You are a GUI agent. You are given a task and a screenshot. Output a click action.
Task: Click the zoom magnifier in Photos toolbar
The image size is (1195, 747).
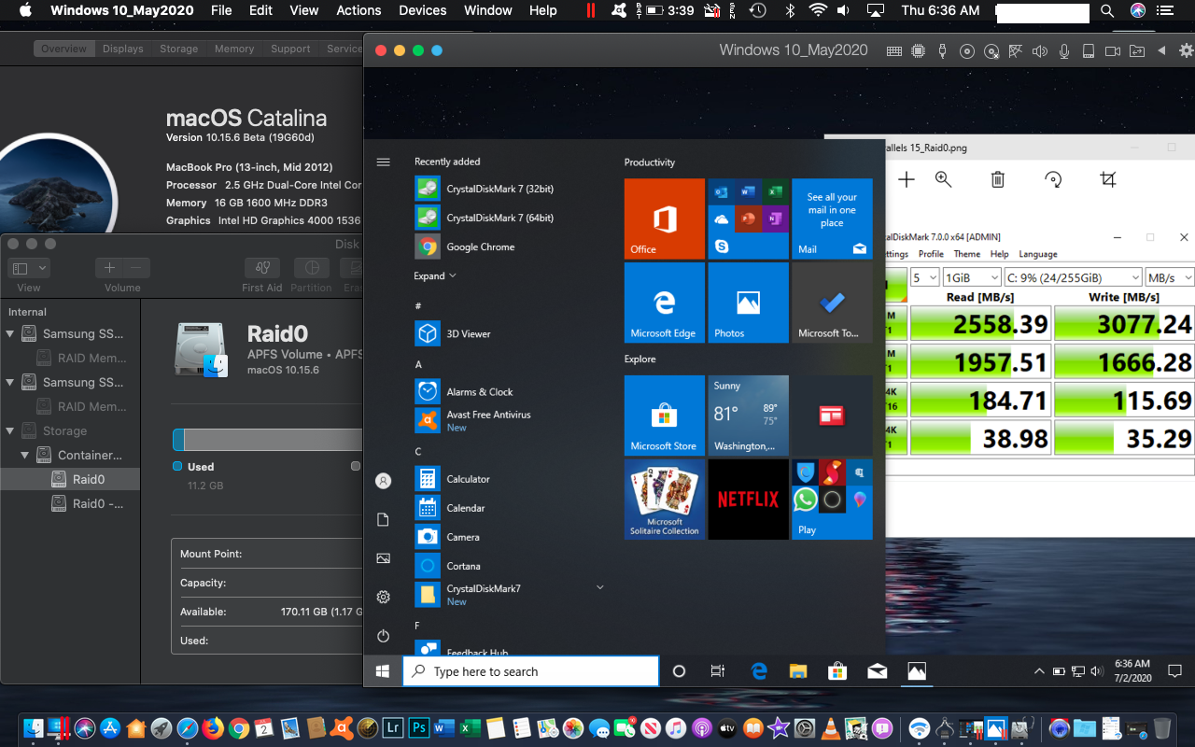pos(943,179)
